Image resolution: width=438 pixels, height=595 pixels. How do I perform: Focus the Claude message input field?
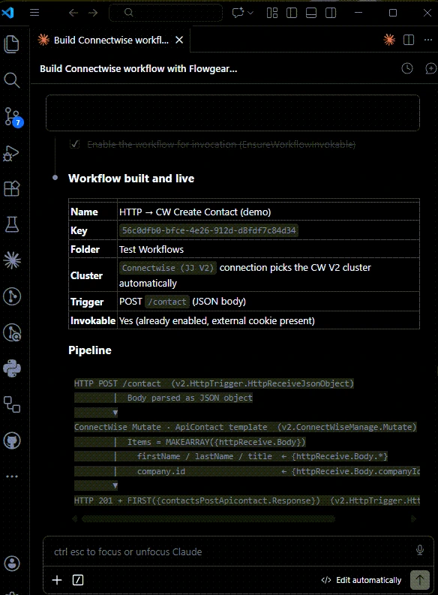[x=231, y=551]
